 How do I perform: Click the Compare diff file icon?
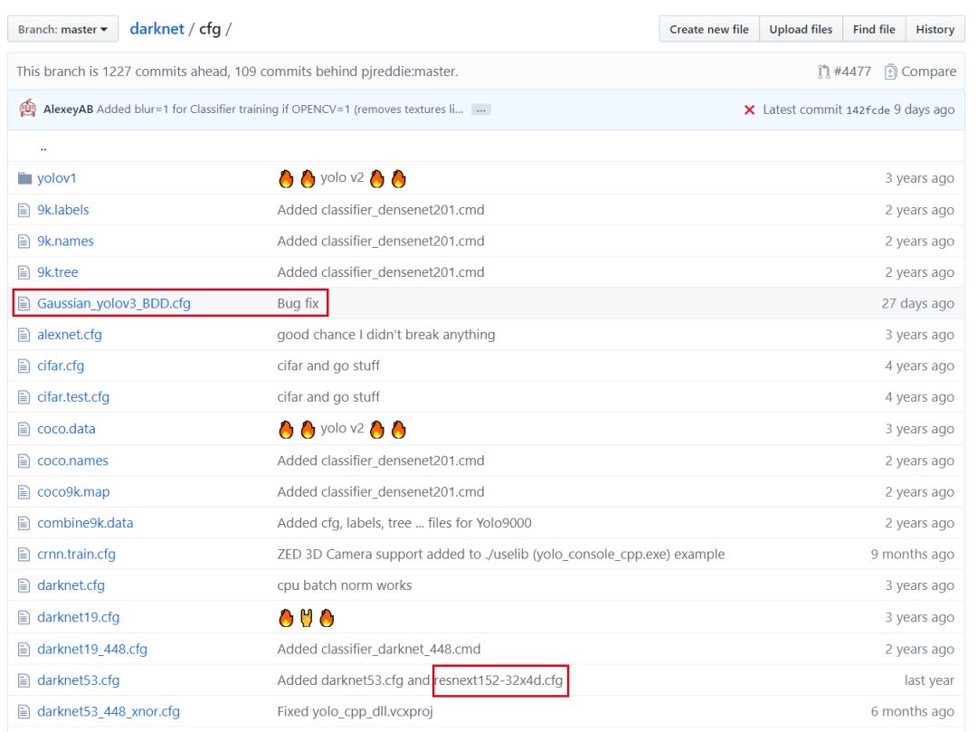pyautogui.click(x=890, y=71)
